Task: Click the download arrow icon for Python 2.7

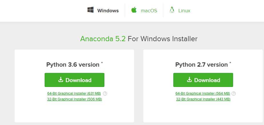Action: [x=189, y=80]
